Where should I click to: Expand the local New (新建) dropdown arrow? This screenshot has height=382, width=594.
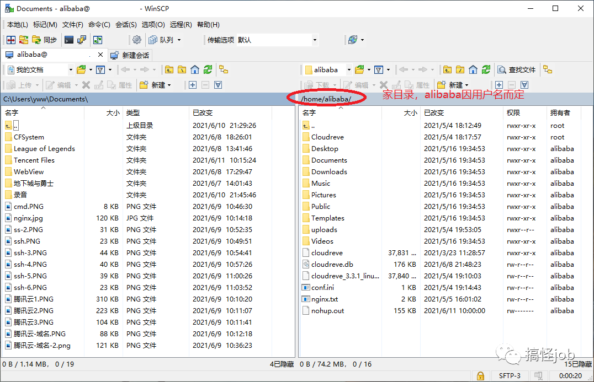[169, 85]
